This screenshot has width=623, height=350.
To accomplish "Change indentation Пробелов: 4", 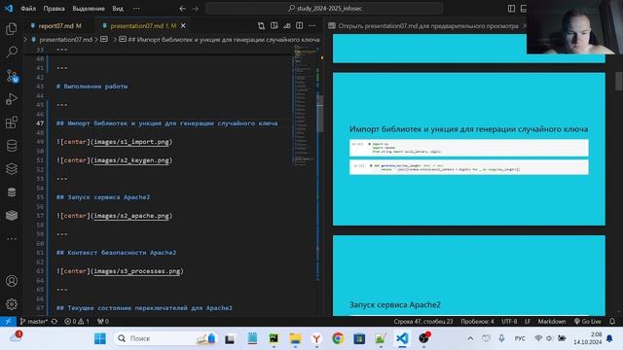I will (477, 322).
